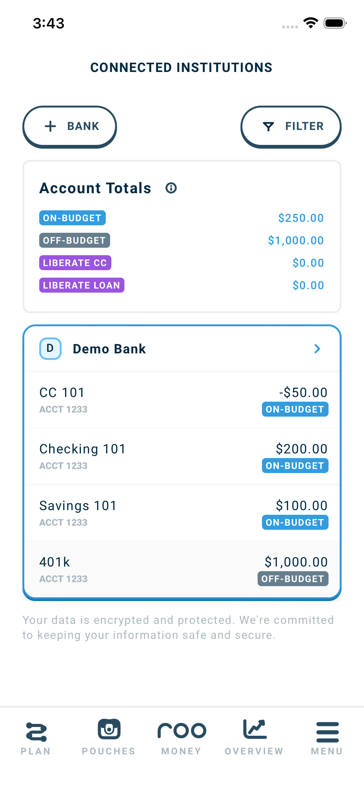Open the Checking 101 account
This screenshot has width=364, height=789.
coord(182,457)
